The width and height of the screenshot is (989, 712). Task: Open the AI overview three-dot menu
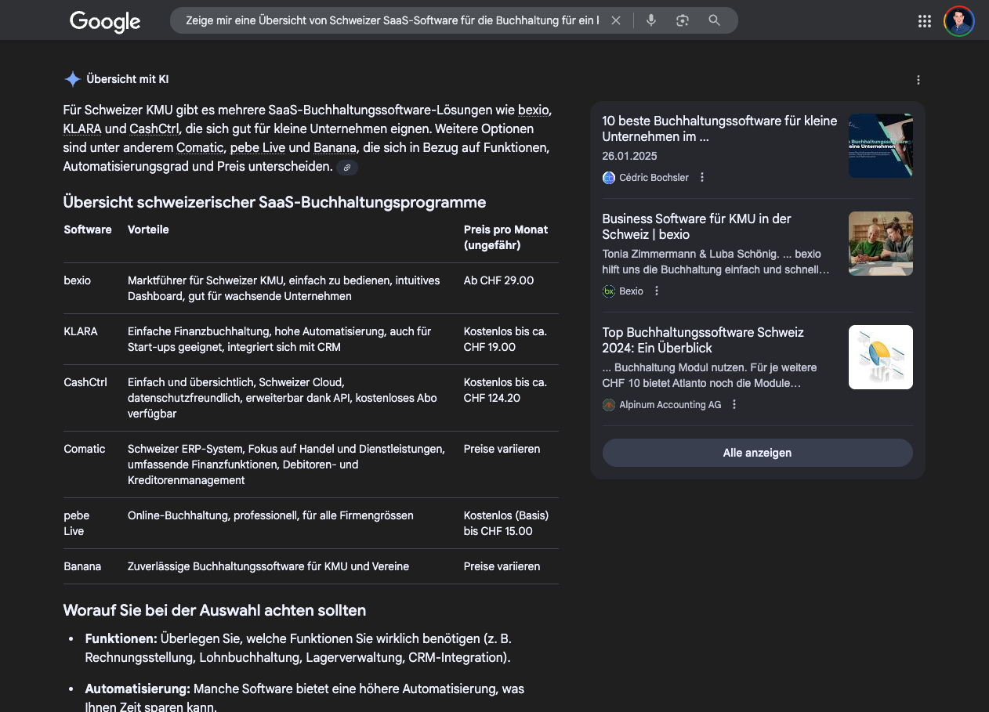coord(918,80)
